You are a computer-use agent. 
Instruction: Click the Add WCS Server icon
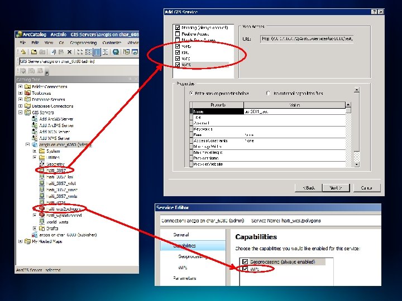click(35, 132)
